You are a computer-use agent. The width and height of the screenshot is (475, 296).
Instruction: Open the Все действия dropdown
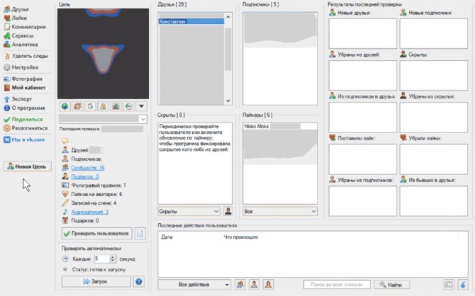(194, 285)
